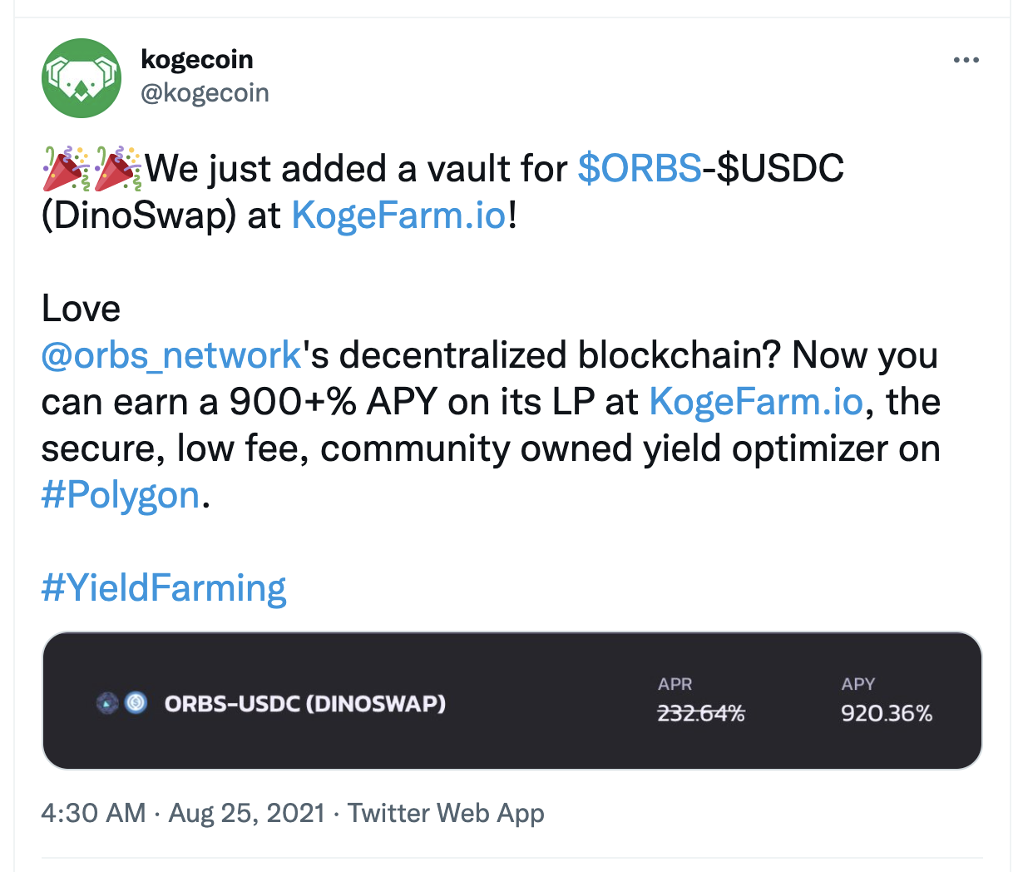Click the @orbs_network mention
The width and height of the screenshot is (1023, 872).
point(171,355)
